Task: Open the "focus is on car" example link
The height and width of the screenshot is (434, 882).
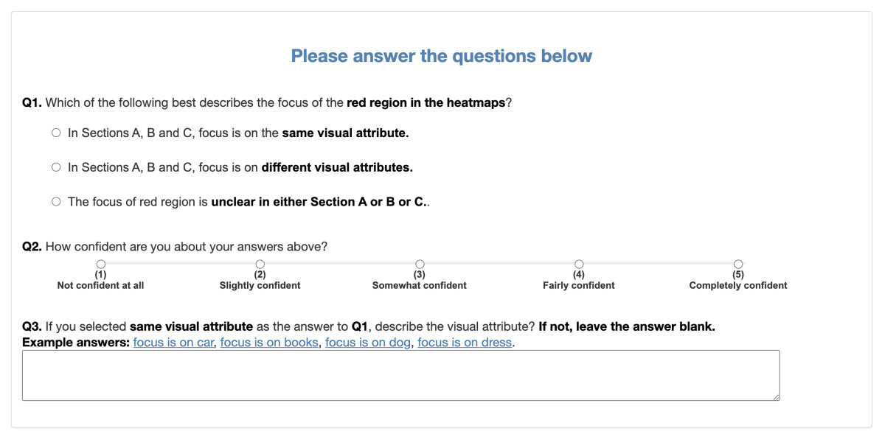Action: point(174,343)
